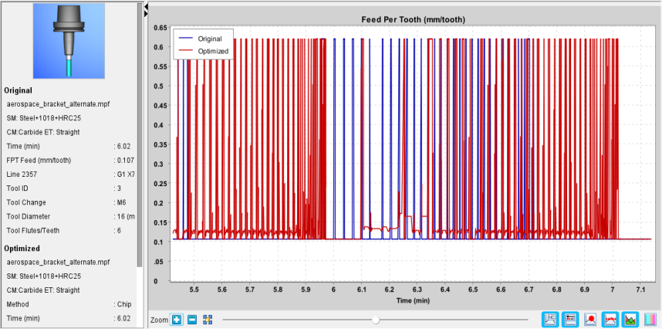Click the milling tool thumbnail image

(x=69, y=41)
